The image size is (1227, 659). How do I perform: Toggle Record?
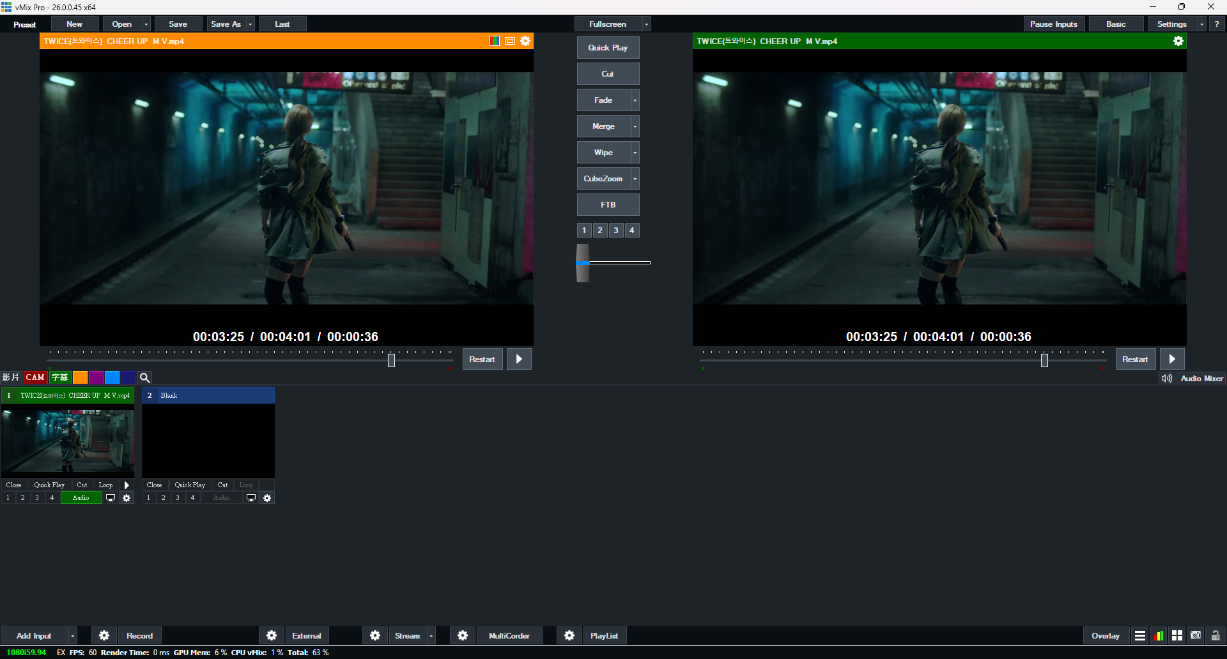point(139,635)
